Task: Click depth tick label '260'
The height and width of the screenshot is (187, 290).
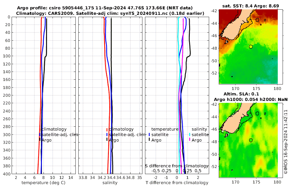Action: (x=7, y=119)
